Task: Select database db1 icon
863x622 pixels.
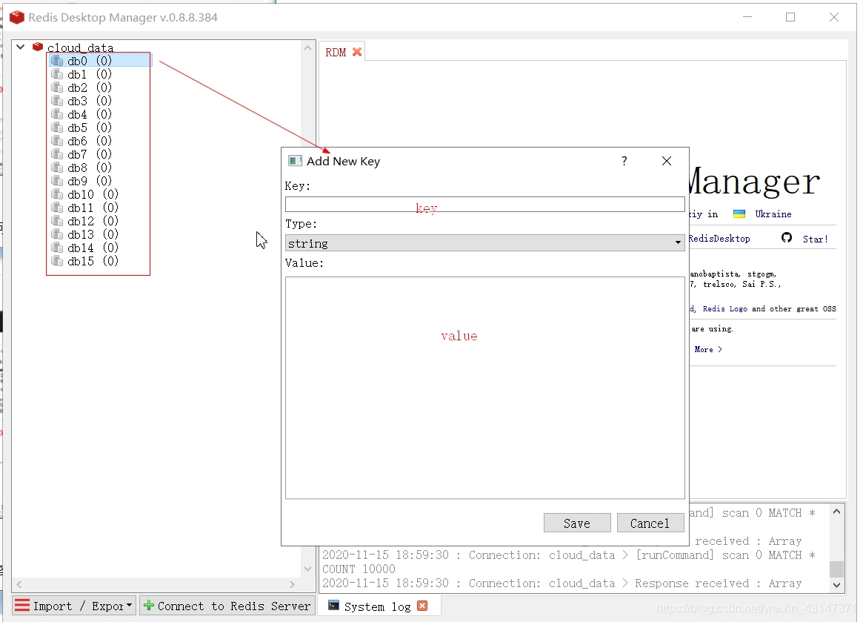Action: pyautogui.click(x=57, y=73)
